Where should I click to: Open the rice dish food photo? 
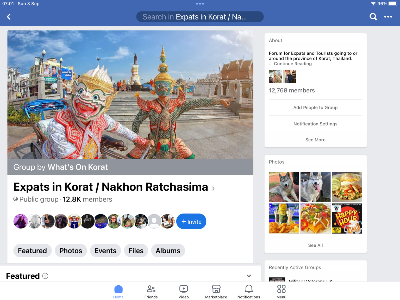(347, 187)
